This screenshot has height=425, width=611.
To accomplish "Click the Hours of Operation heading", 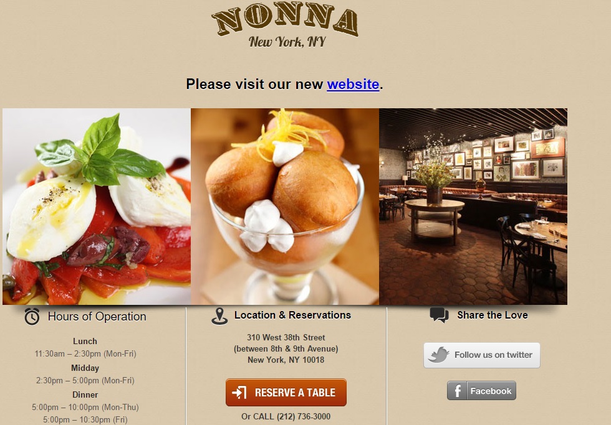I will pyautogui.click(x=97, y=317).
